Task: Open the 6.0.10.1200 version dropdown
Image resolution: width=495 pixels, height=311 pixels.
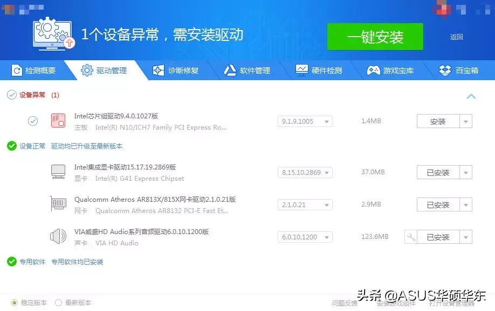Action: (x=305, y=237)
